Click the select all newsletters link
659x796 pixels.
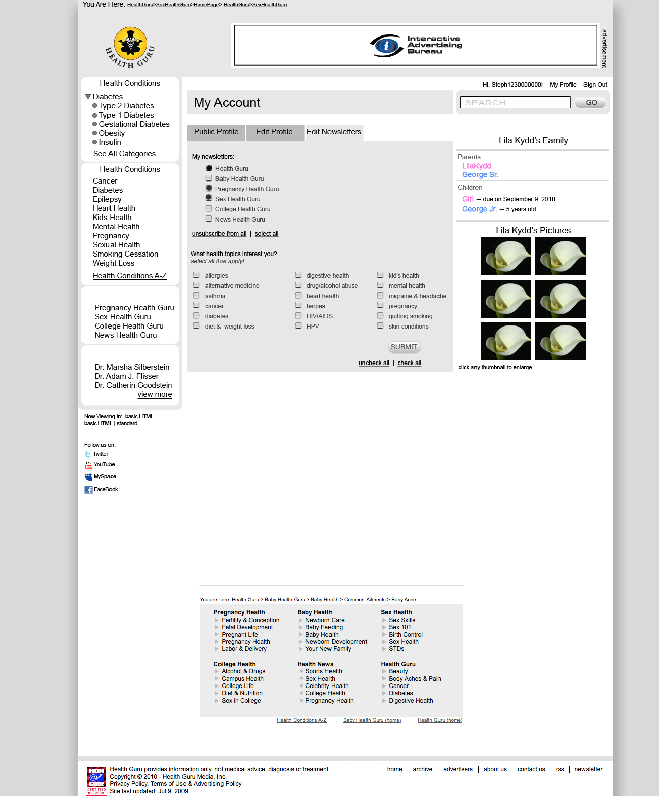[267, 234]
